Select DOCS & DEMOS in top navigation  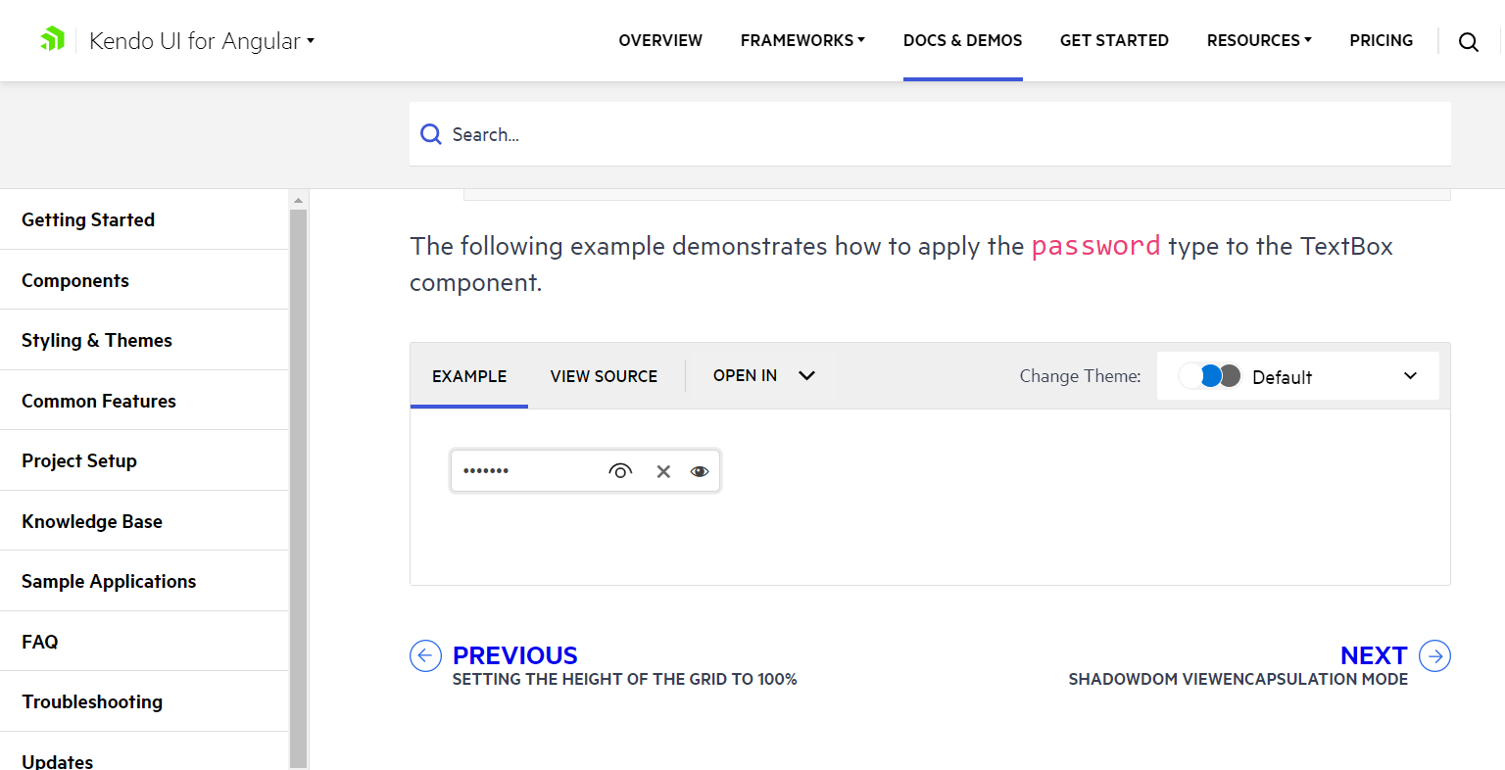[962, 40]
